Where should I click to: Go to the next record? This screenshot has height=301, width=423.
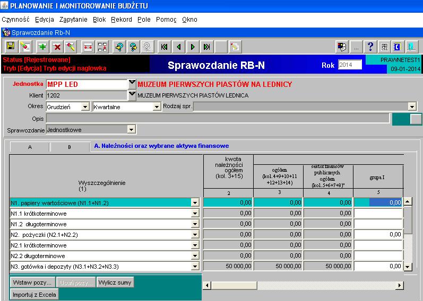click(x=193, y=47)
